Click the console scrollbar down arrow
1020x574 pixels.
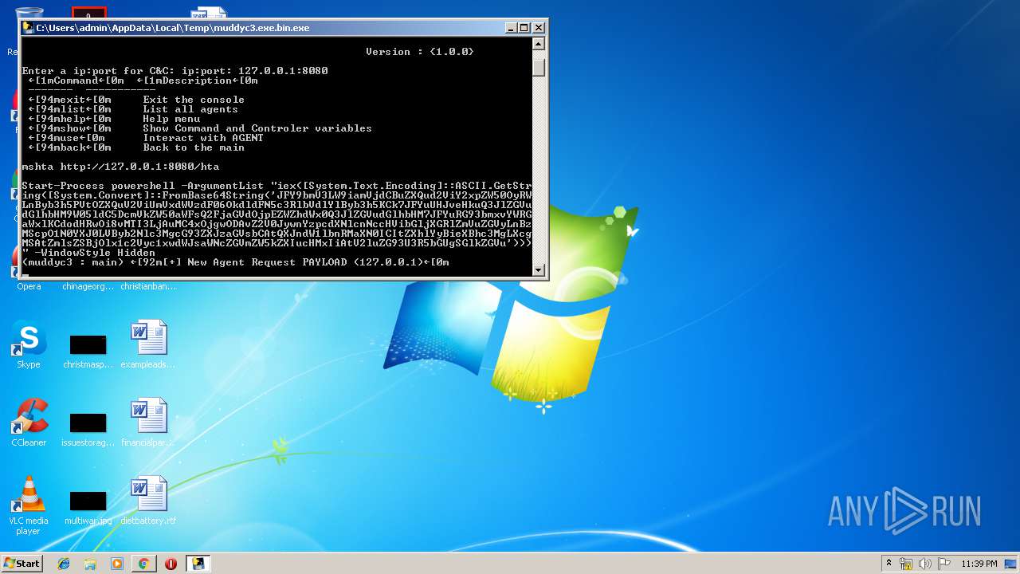coord(539,269)
